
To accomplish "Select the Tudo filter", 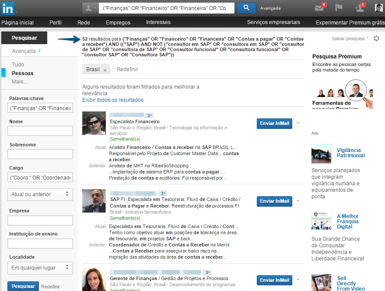I will (18, 65).
